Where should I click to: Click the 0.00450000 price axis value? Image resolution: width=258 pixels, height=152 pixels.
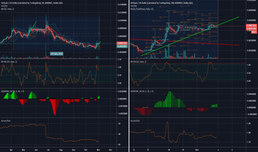pyautogui.click(x=252, y=20)
